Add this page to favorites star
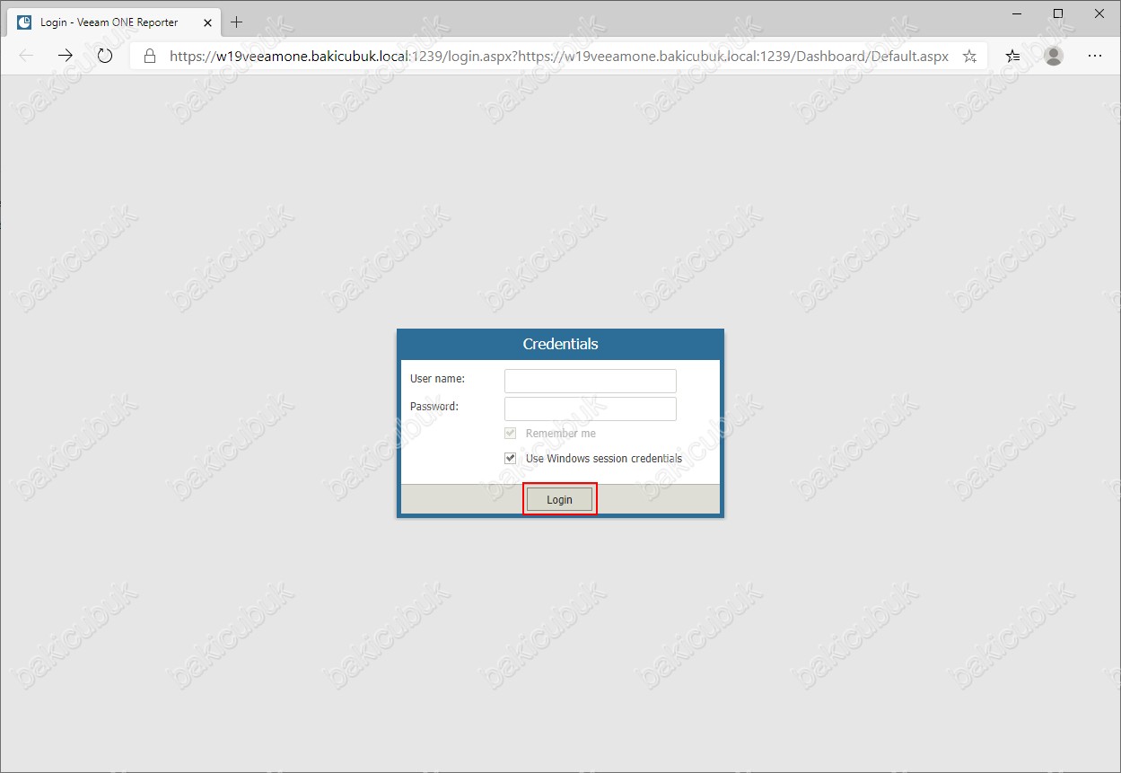1121x773 pixels. click(x=969, y=56)
